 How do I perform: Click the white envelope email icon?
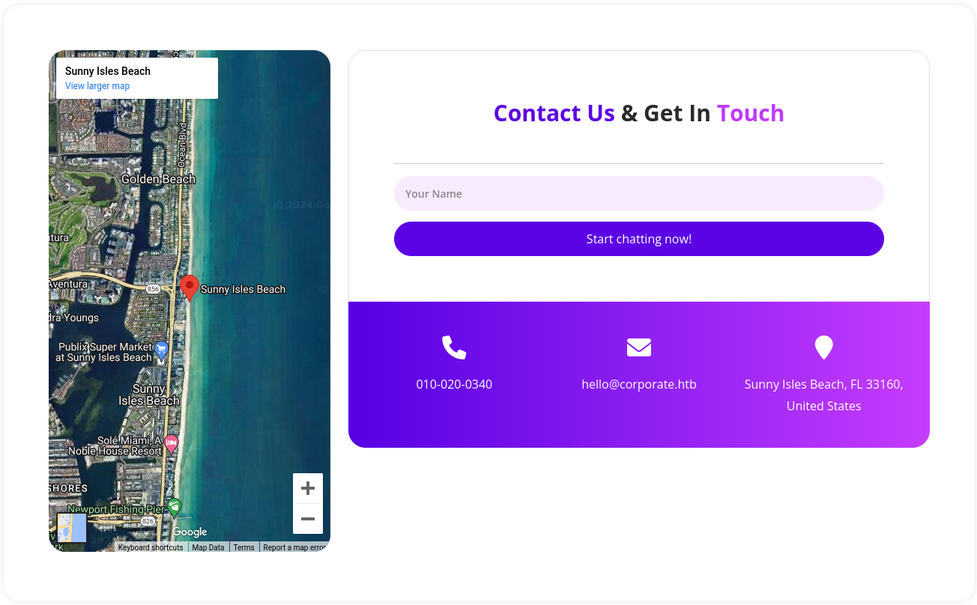click(639, 347)
